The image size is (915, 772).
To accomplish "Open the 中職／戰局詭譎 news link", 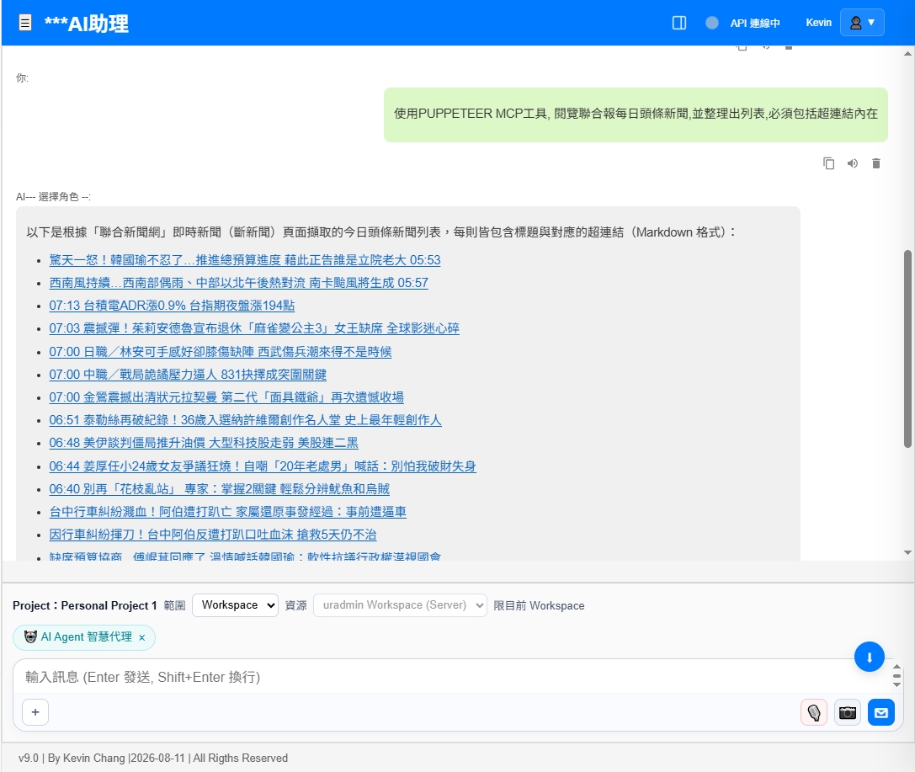I will pos(188,374).
